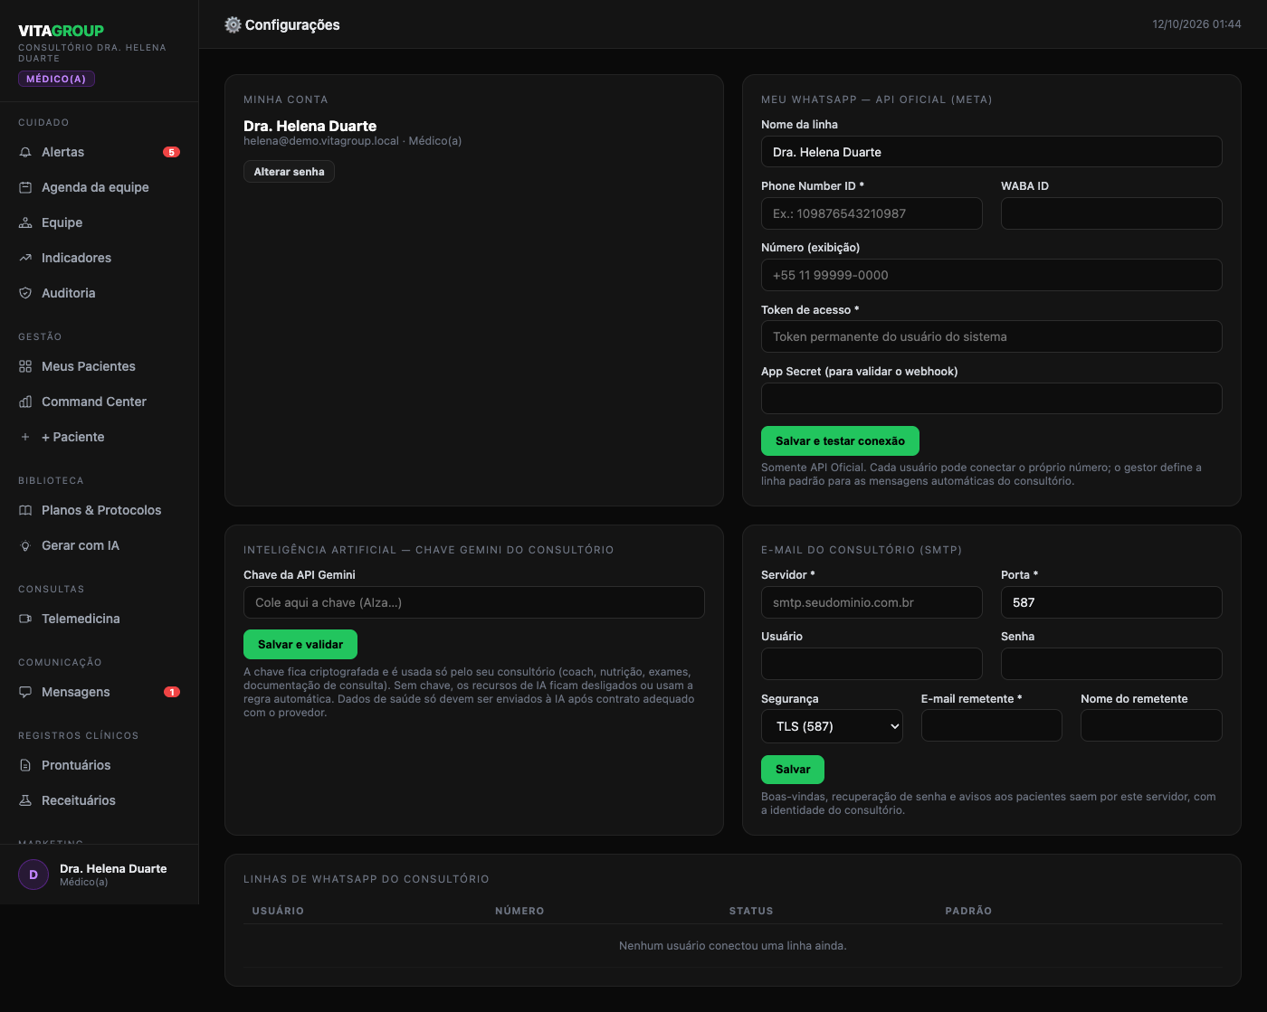The height and width of the screenshot is (1012, 1267).
Task: Open the Segurança TLS (587) dropdown
Action: click(832, 726)
